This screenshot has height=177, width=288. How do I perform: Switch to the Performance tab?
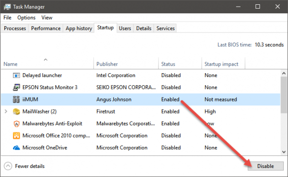click(46, 28)
